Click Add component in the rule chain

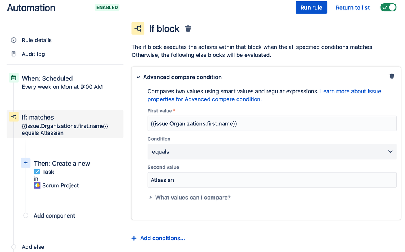[54, 215]
